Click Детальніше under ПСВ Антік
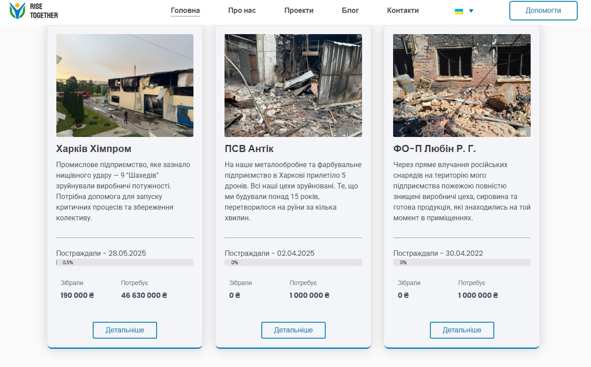Image resolution: width=591 pixels, height=367 pixels. click(293, 330)
